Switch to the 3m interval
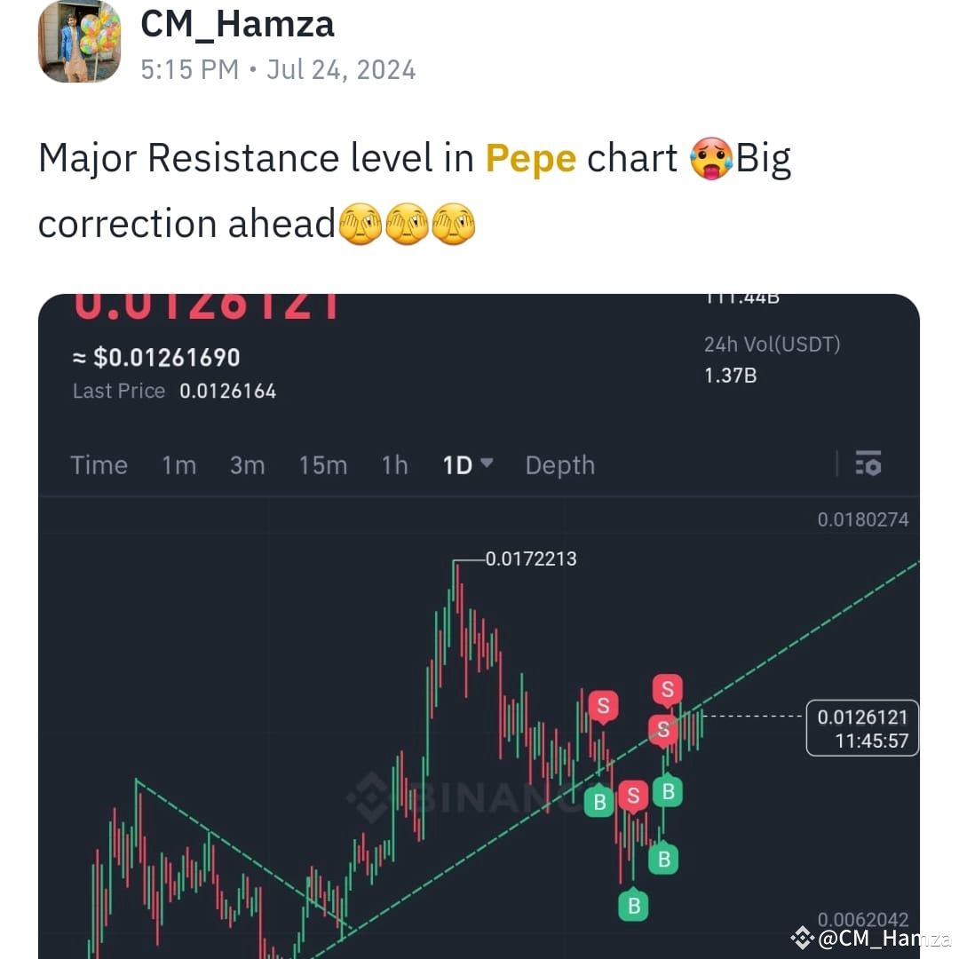This screenshot has height=959, width=959. 247,465
